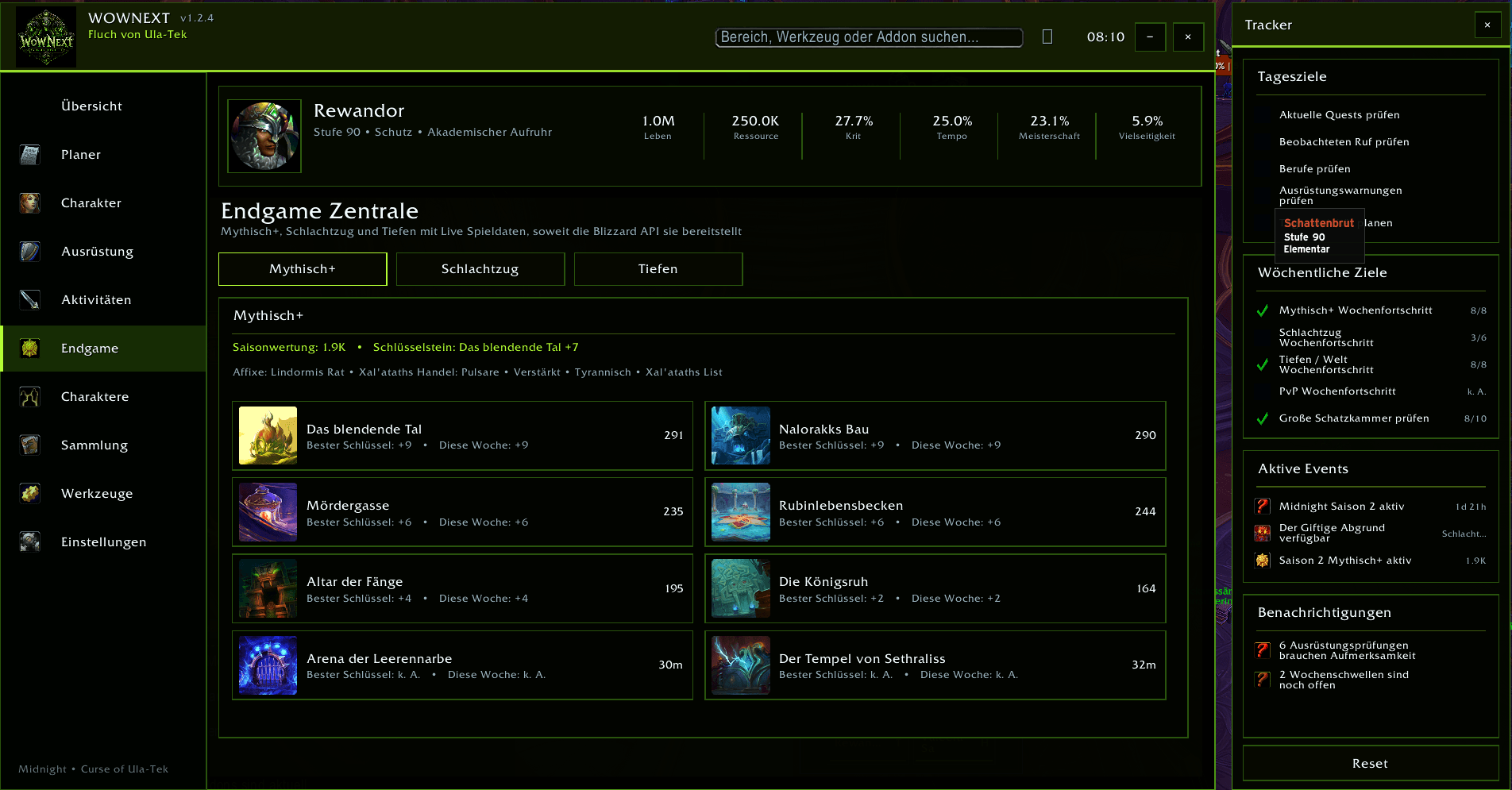This screenshot has height=790, width=1512.
Task: Click the Werkzeuge sidebar icon
Action: coord(30,494)
